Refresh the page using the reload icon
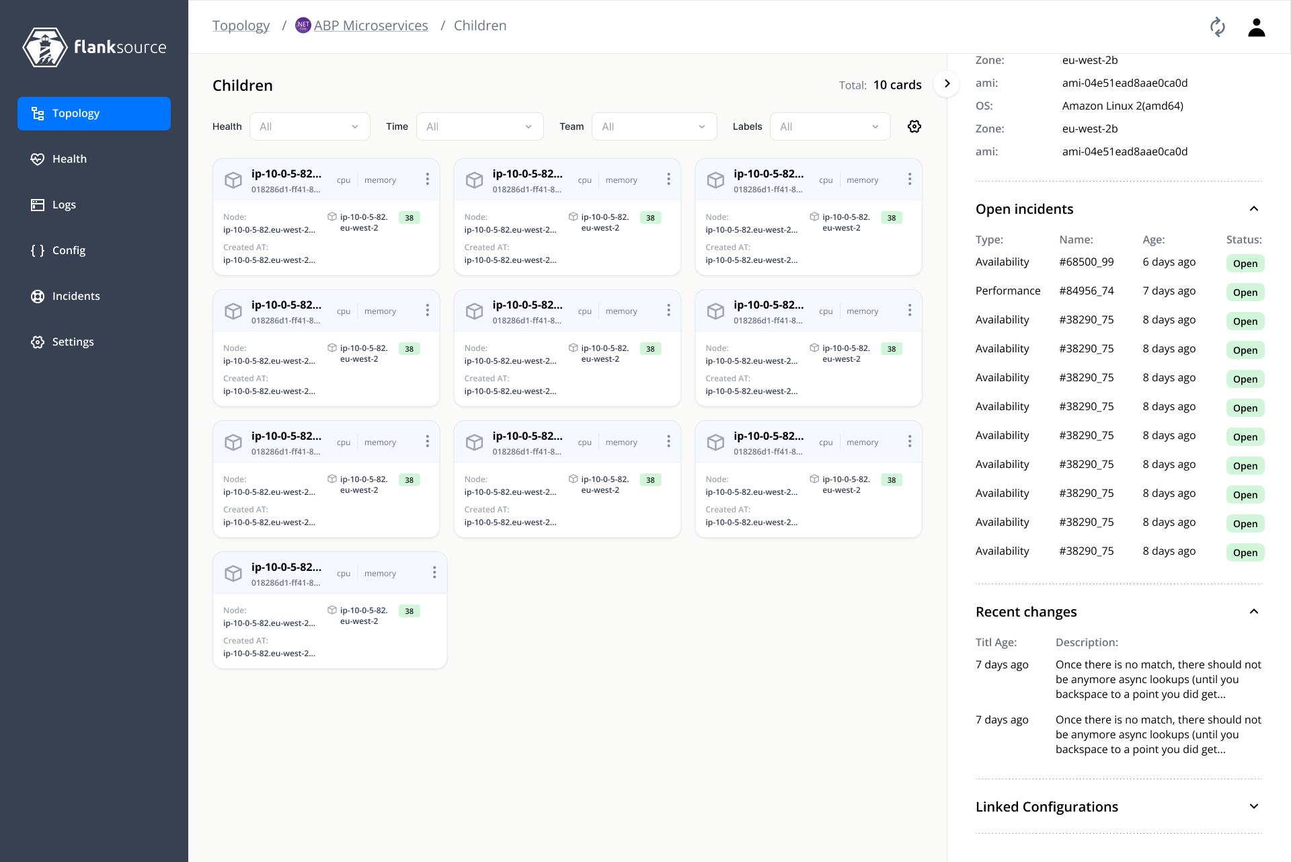 pyautogui.click(x=1218, y=27)
